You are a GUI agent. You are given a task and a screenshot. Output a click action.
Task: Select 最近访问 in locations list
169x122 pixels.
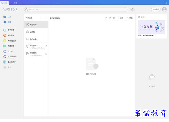pyautogui.click(x=36, y=25)
